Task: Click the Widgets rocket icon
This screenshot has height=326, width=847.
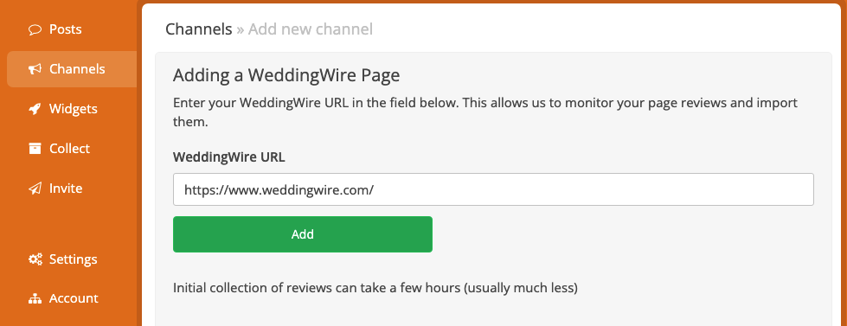Action: point(35,109)
